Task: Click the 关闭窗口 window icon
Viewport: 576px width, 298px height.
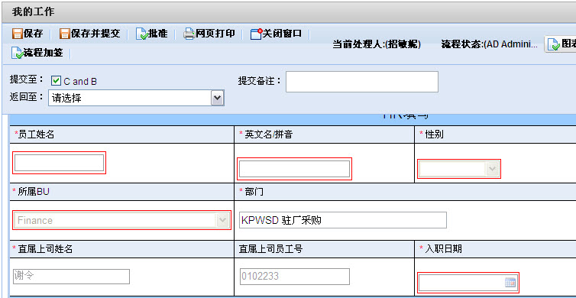Action: click(257, 34)
